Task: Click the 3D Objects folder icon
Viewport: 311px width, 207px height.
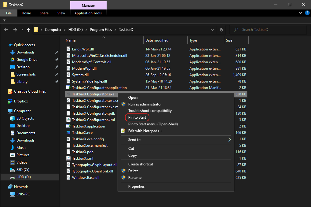Action: 13,118
